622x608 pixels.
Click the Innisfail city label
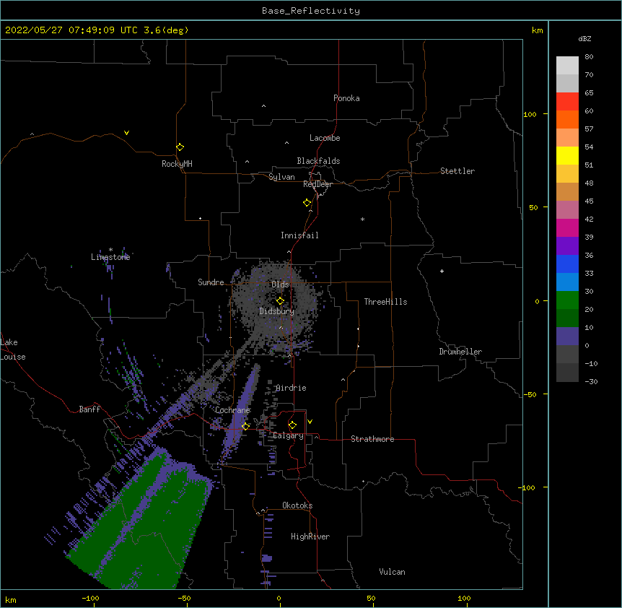[x=299, y=235]
